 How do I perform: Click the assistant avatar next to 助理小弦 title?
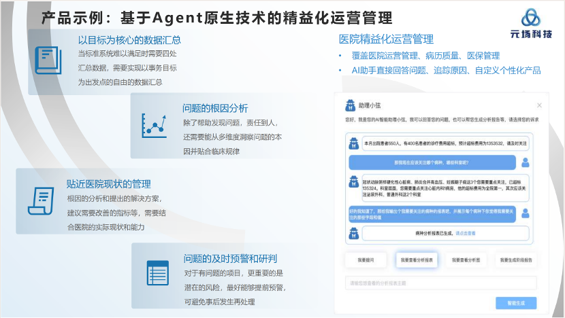point(351,105)
